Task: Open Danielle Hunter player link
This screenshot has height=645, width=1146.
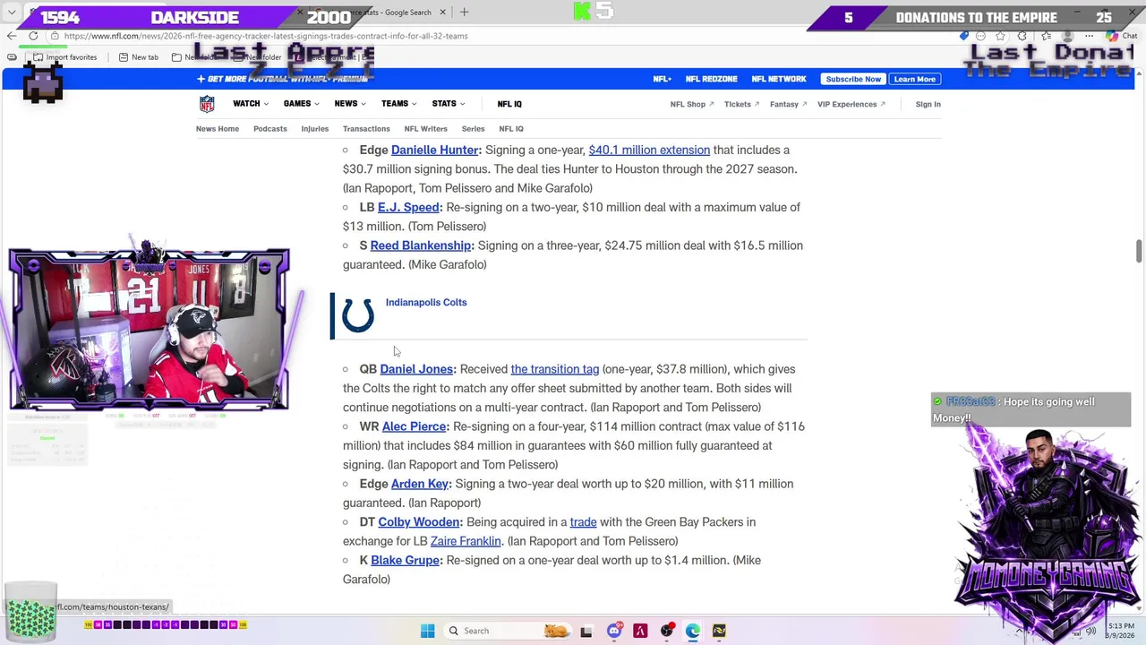Action: point(434,150)
